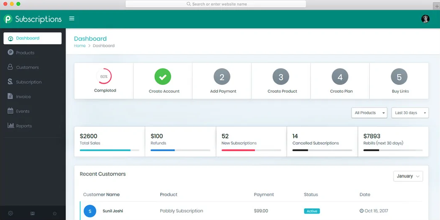The width and height of the screenshot is (440, 220).
Task: Open Dashboard in the sidebar
Action: click(32, 38)
